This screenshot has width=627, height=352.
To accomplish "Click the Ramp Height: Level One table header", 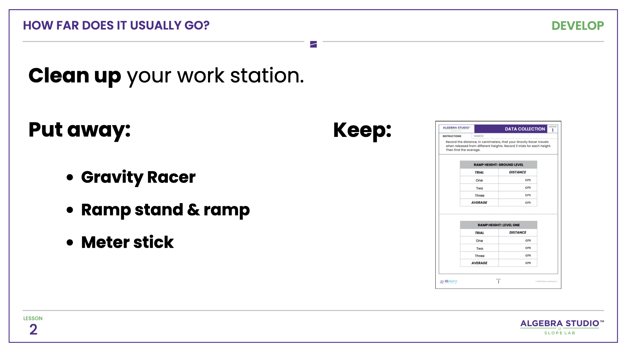I will point(498,225).
